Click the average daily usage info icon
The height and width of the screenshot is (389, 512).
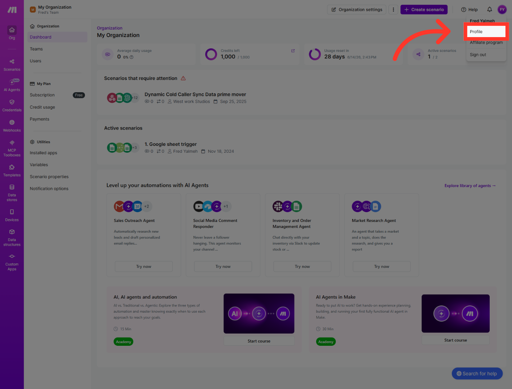[131, 57]
